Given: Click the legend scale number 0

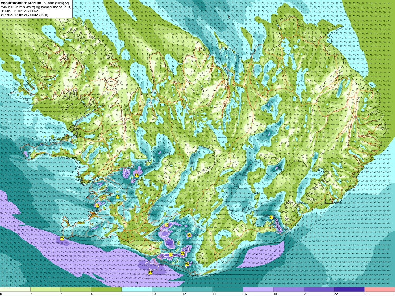Looking at the screenshot, I should 1,294.
